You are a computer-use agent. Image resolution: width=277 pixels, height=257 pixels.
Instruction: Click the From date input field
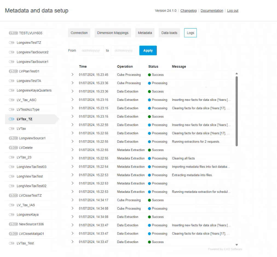click(x=91, y=51)
